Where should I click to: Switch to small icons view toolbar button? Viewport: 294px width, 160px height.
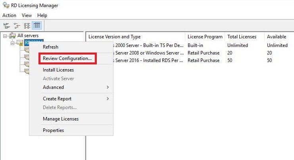point(17,25)
